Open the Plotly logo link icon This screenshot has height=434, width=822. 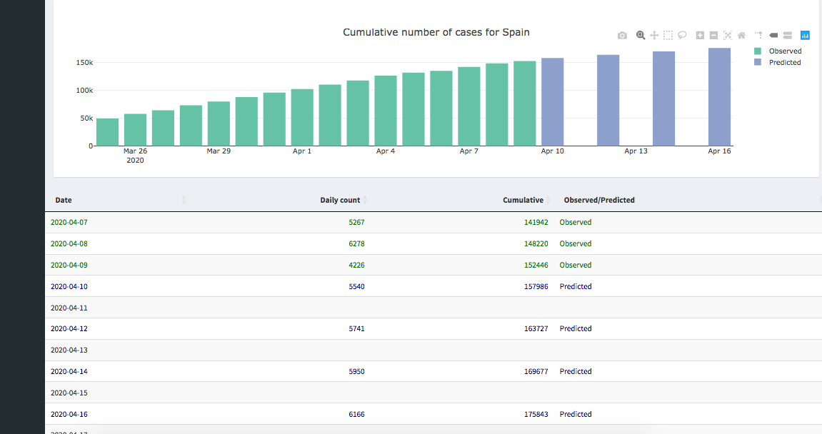[805, 35]
